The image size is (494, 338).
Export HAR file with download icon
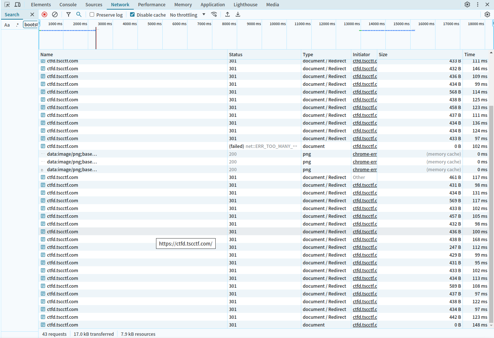(x=238, y=14)
